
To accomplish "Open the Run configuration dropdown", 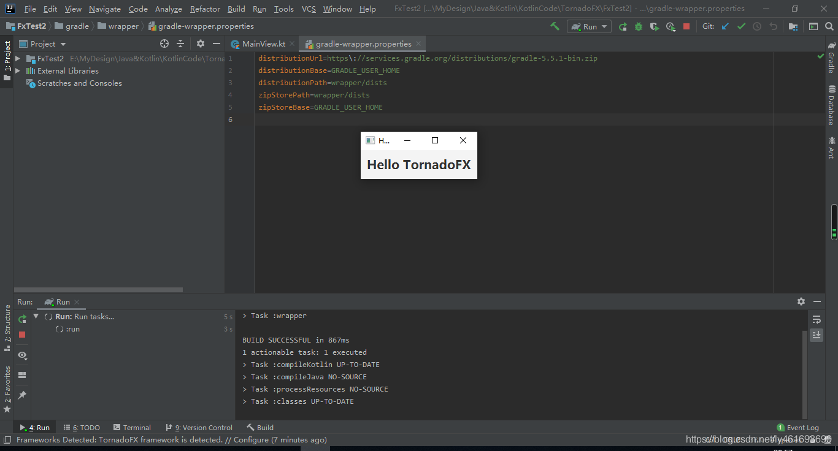I will 589,26.
